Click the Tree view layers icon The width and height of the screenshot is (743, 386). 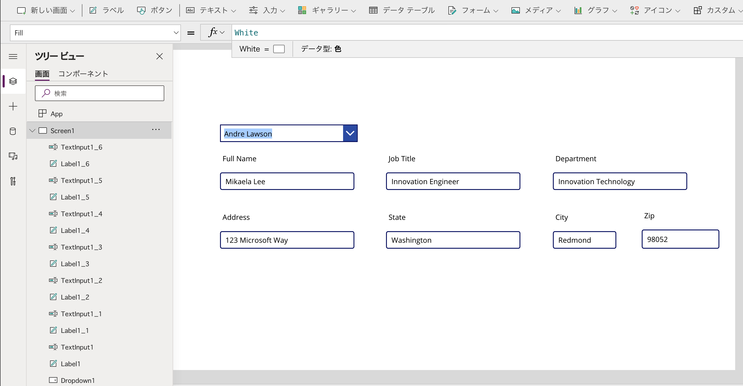[13, 81]
